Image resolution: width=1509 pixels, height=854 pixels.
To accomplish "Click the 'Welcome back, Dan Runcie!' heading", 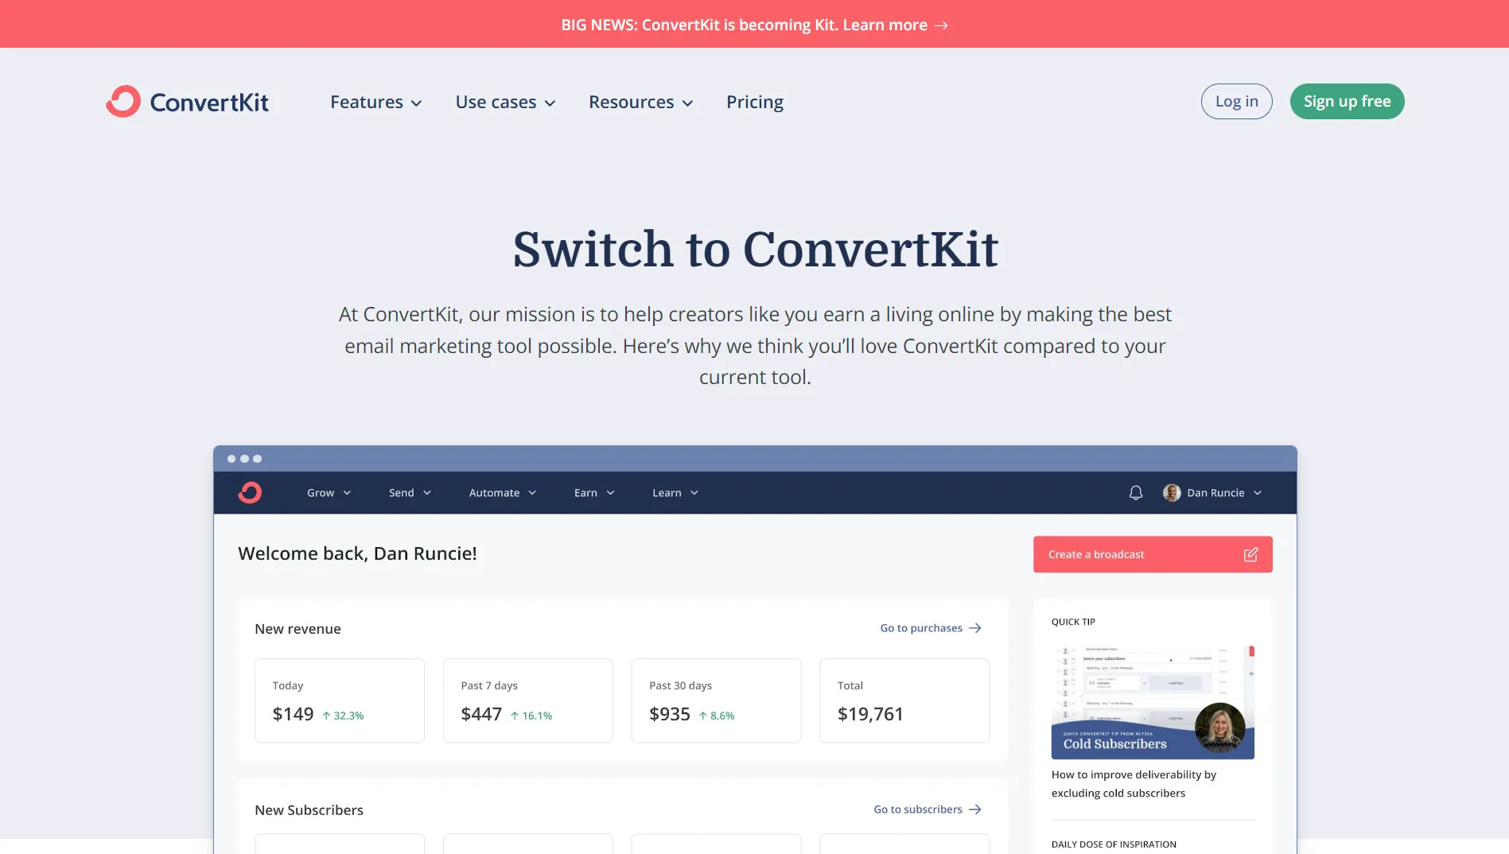I will (357, 553).
